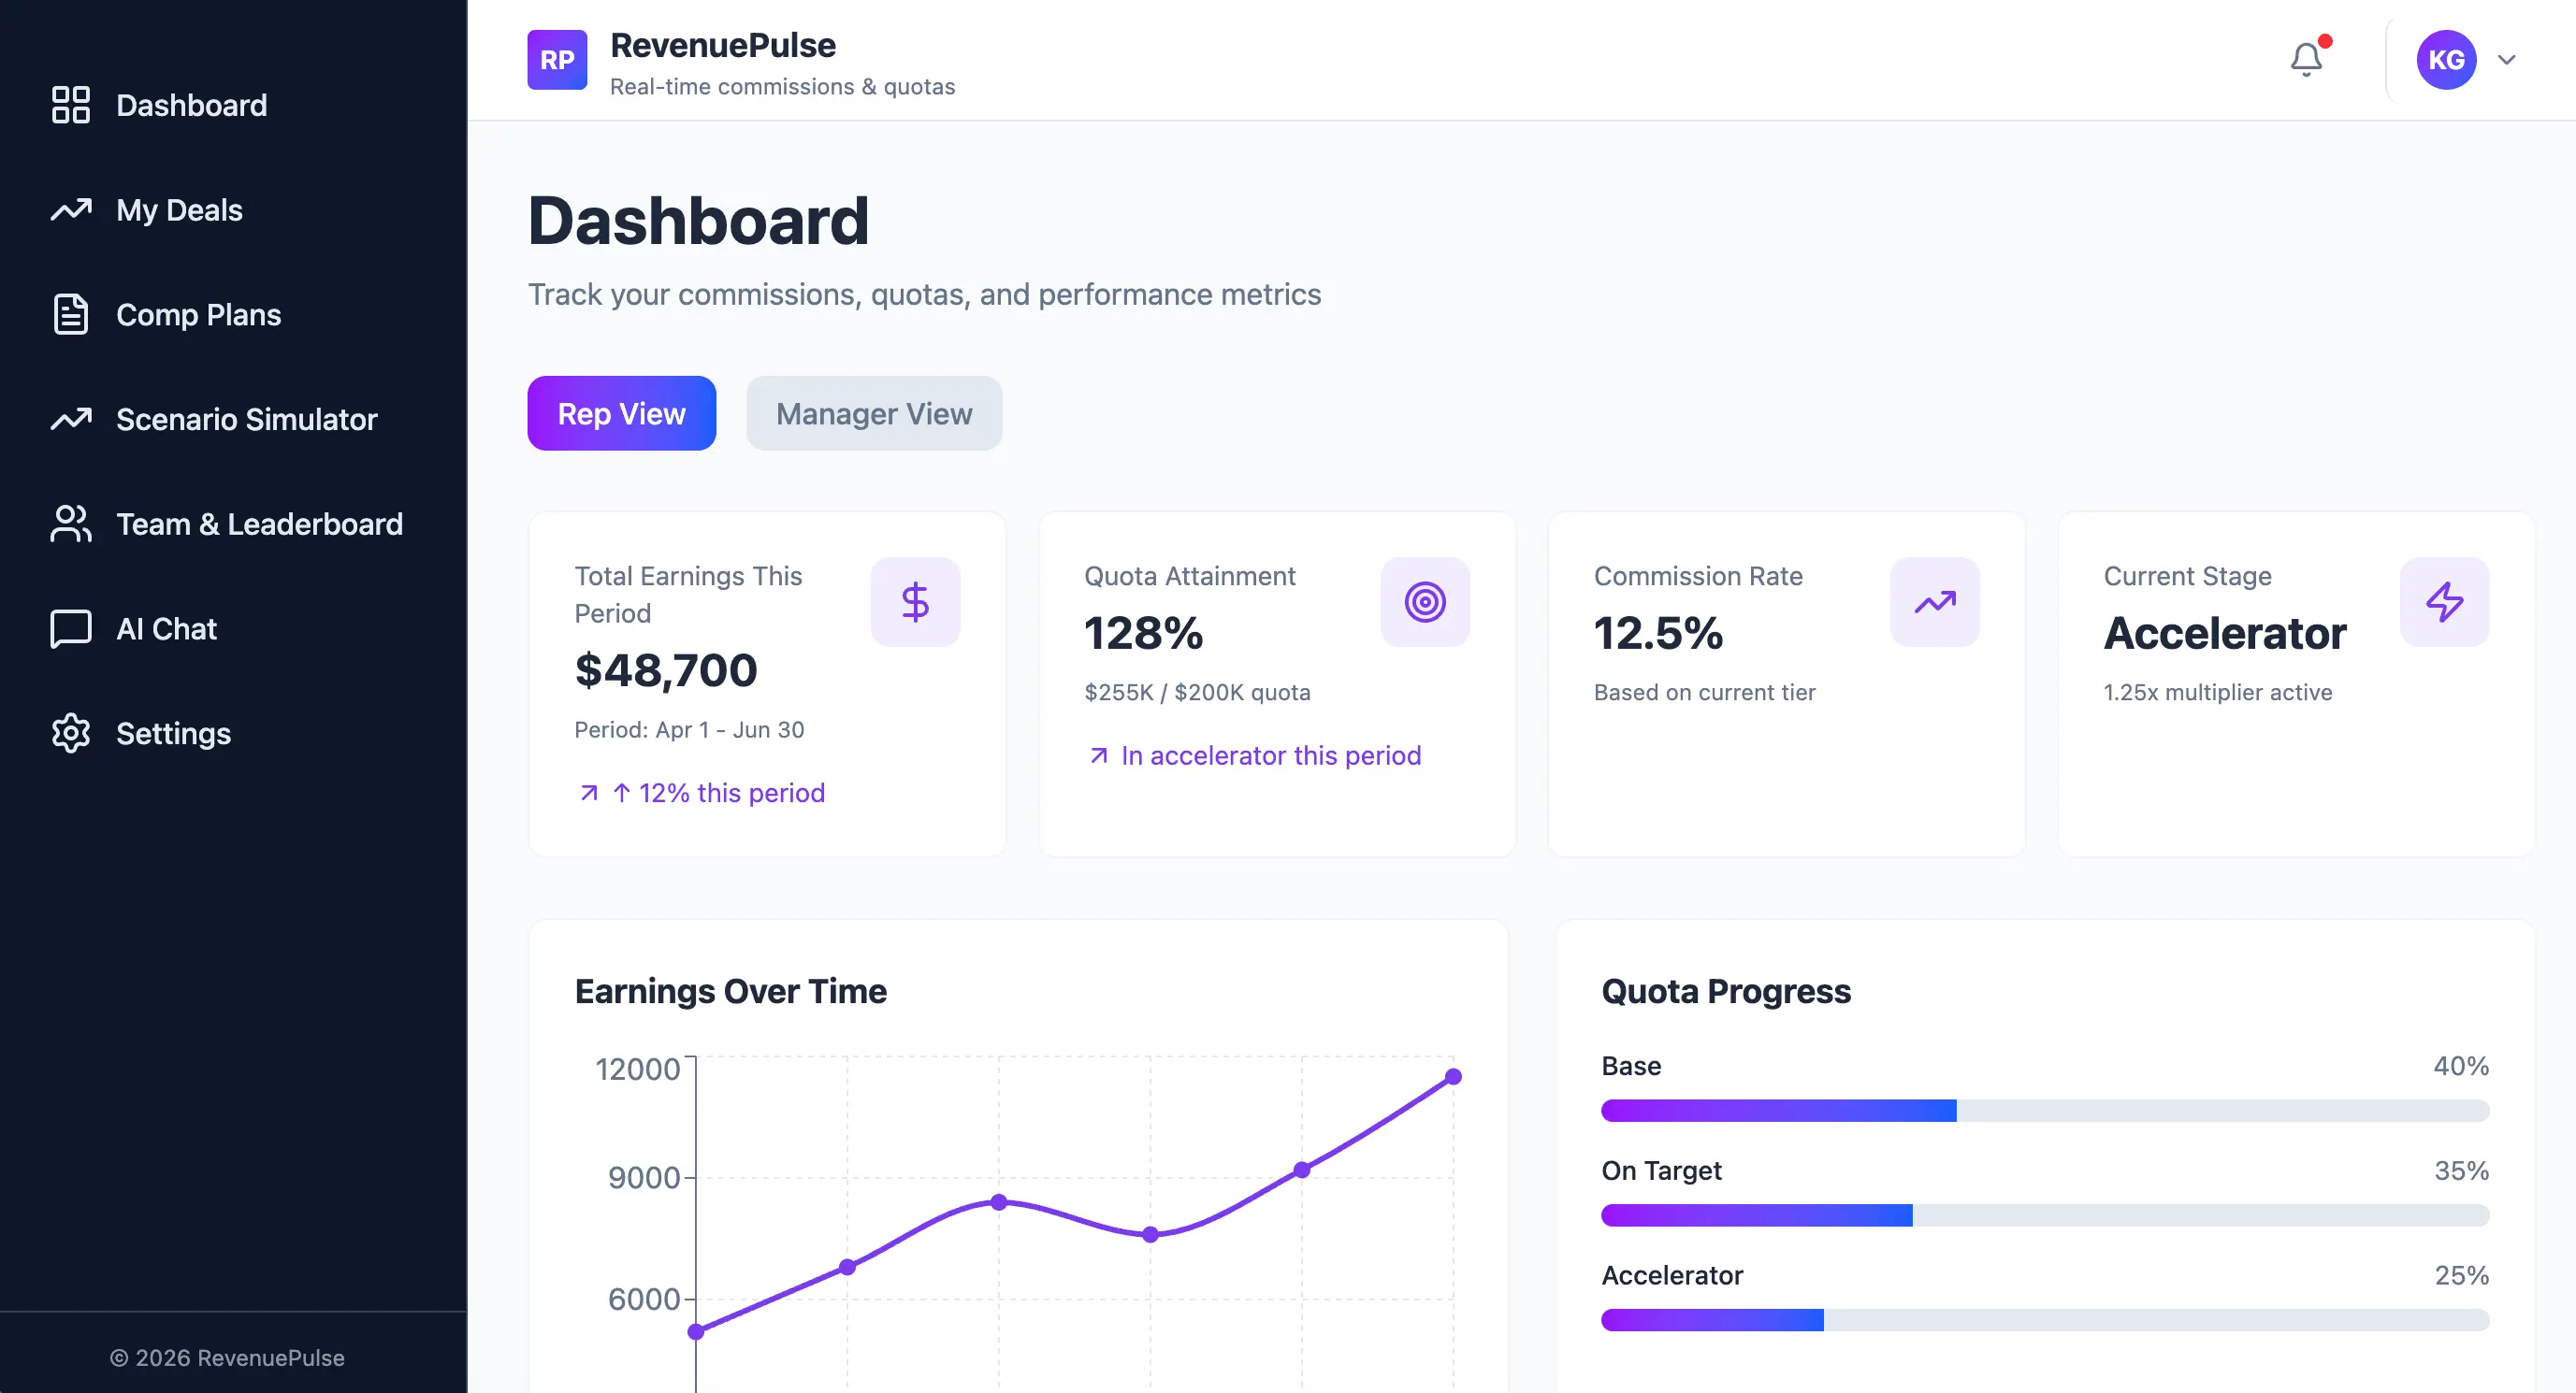The width and height of the screenshot is (2576, 1393).
Task: Click the 35% On Target percentage label
Action: [2461, 1171]
